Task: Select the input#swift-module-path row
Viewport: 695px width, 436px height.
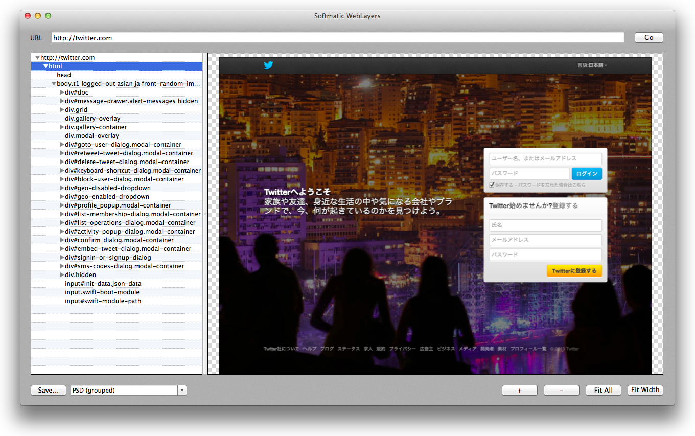Action: coord(117,301)
